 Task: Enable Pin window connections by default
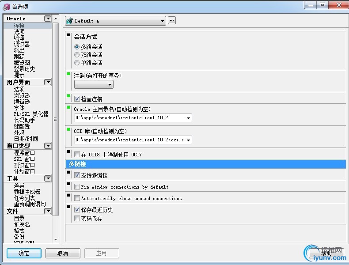click(x=77, y=186)
